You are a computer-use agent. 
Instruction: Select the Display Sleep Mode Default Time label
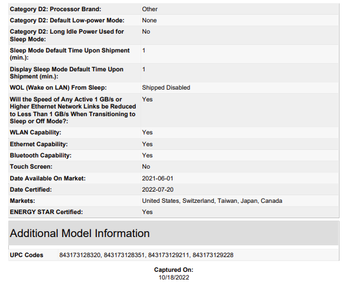67,73
